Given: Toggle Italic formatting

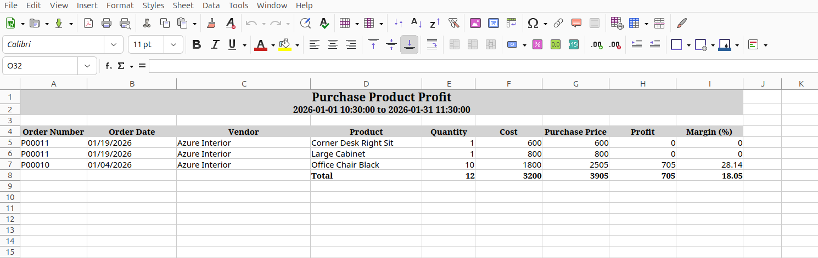Looking at the screenshot, I should pyautogui.click(x=215, y=44).
